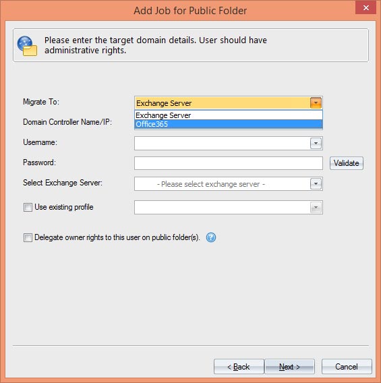The width and height of the screenshot is (381, 383).
Task: Close the Add Job for Public Folder dialog
Action: click(365, 8)
